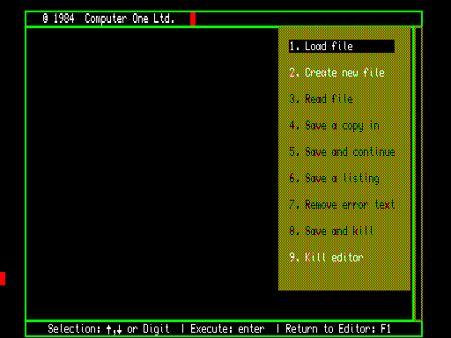
Task: Click "© 1984 Computer One Ltd." title text
Action: coord(108,18)
